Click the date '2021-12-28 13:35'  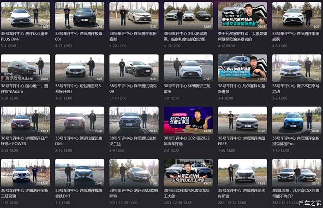click(178, 202)
